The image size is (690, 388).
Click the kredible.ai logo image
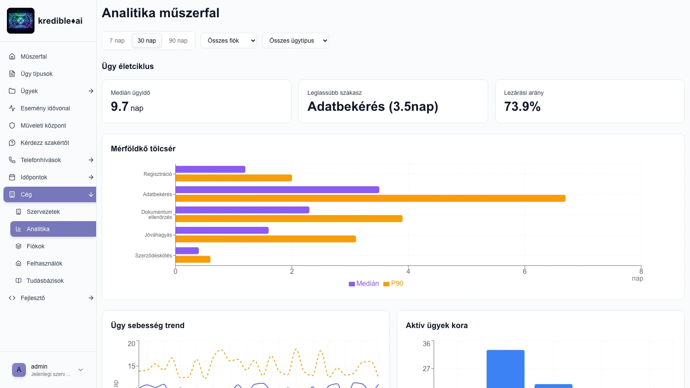pos(21,21)
